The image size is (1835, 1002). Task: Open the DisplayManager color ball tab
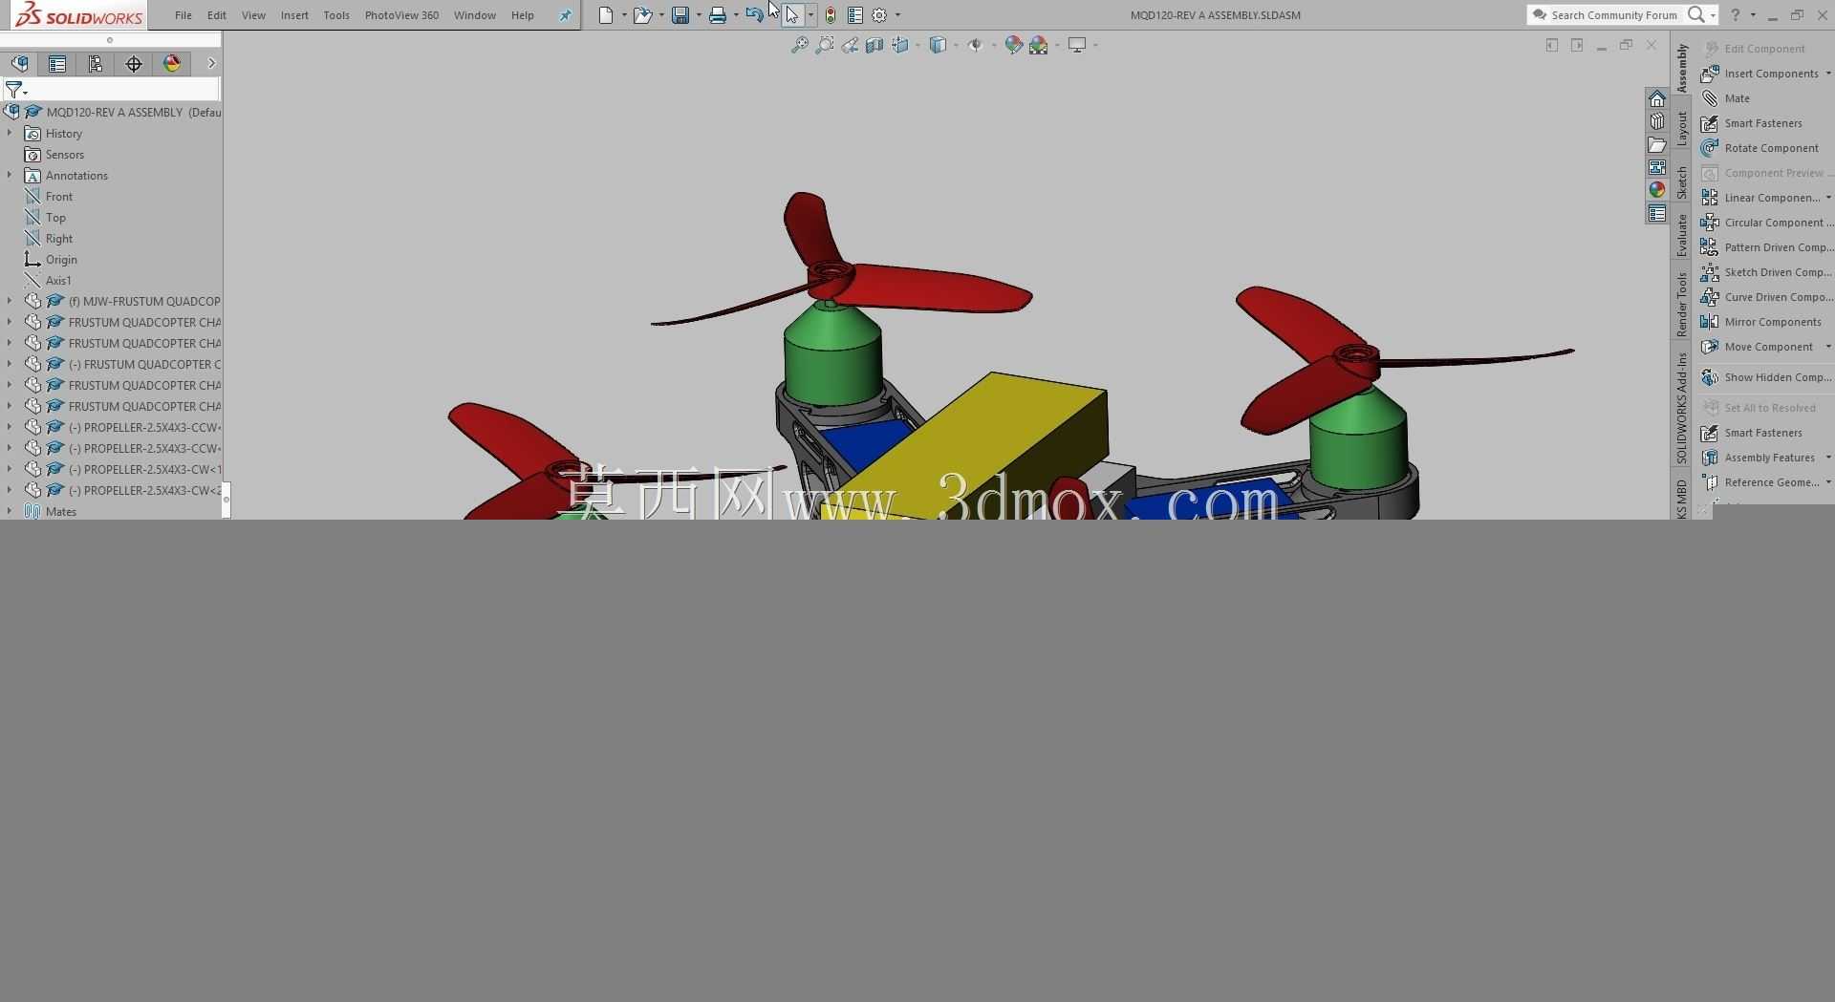pos(172,64)
